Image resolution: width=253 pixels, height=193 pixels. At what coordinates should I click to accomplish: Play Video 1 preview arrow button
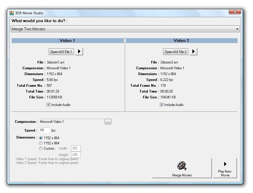click(79, 52)
